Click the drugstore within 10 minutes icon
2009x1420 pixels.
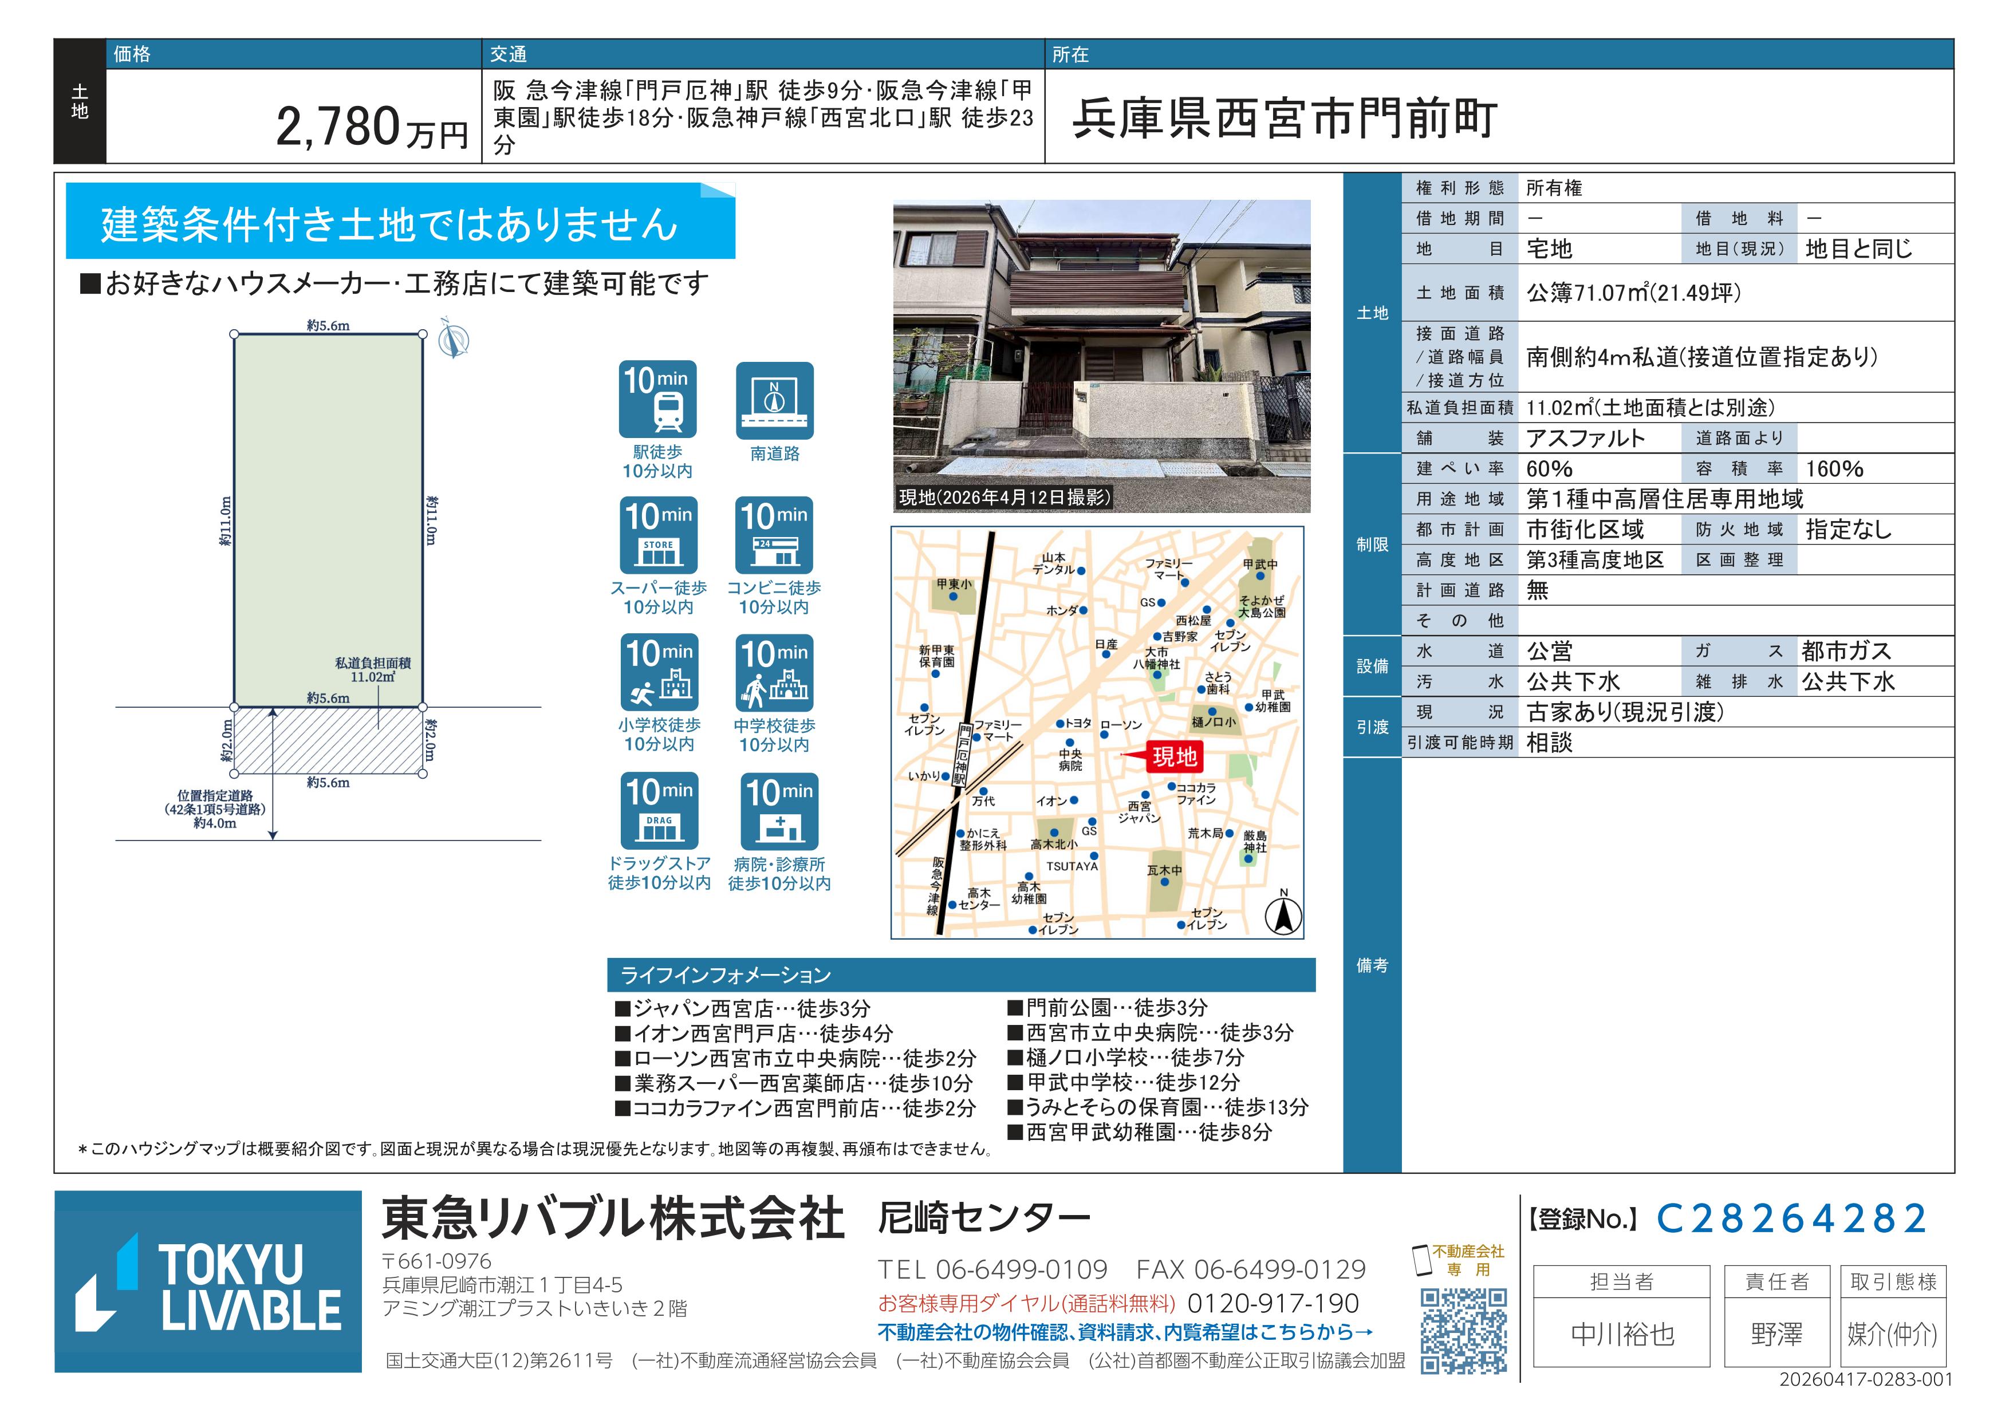tap(659, 810)
